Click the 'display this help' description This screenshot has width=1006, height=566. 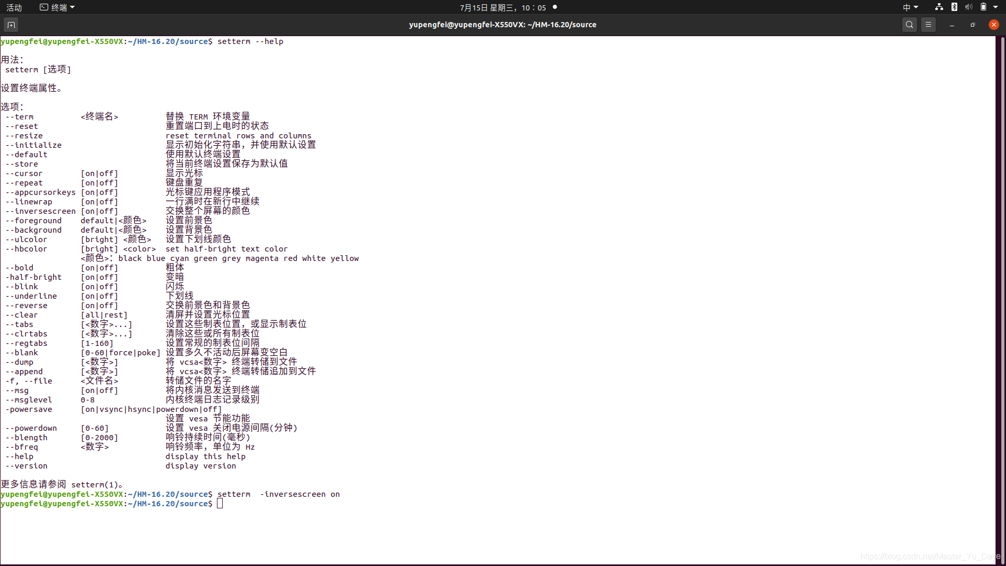pos(205,456)
